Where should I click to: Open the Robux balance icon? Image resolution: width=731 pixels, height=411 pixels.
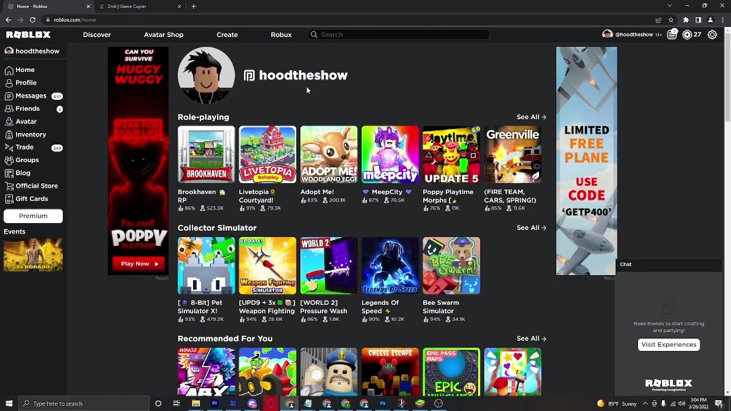[687, 35]
